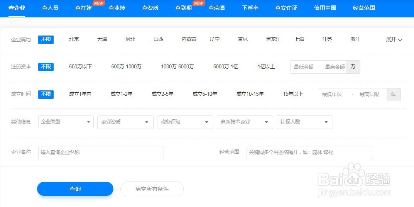Open the 经营范围 tab

364,8
